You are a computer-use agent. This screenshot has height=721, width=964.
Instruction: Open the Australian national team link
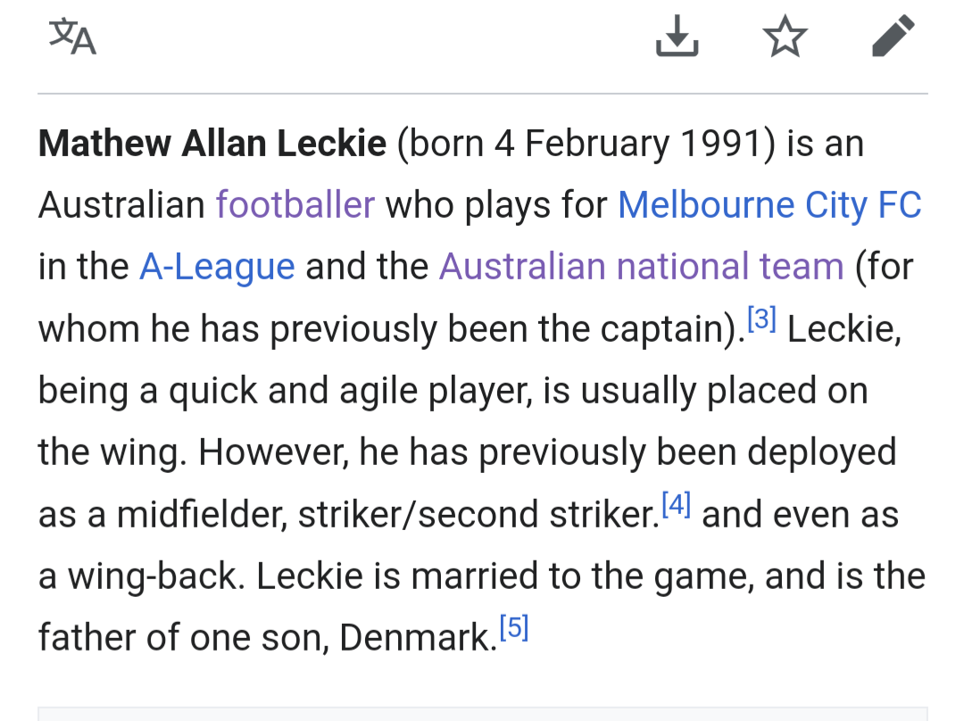tap(641, 266)
